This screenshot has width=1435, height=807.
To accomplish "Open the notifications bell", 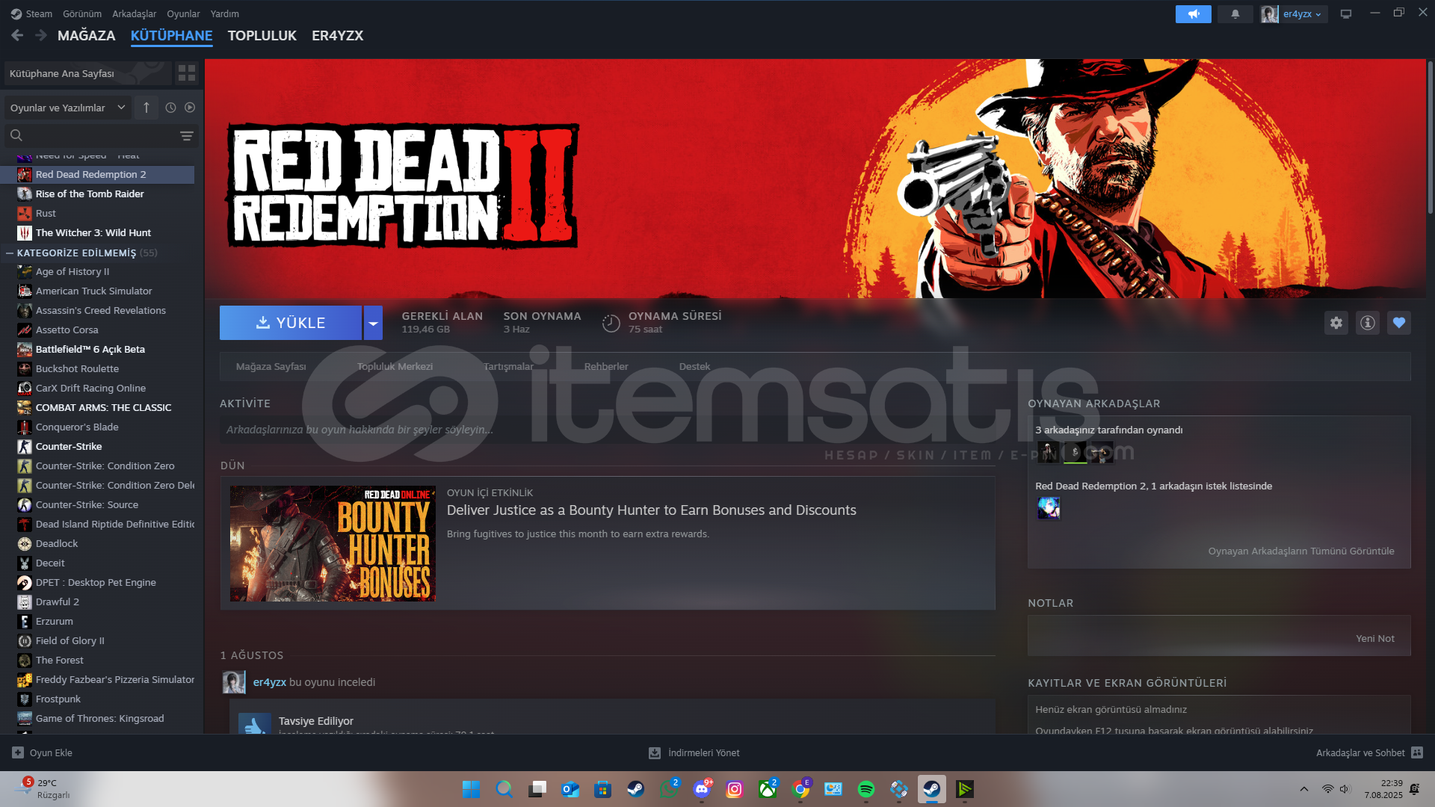I will coord(1235,13).
